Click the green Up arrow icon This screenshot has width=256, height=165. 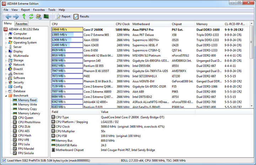coord(24,16)
